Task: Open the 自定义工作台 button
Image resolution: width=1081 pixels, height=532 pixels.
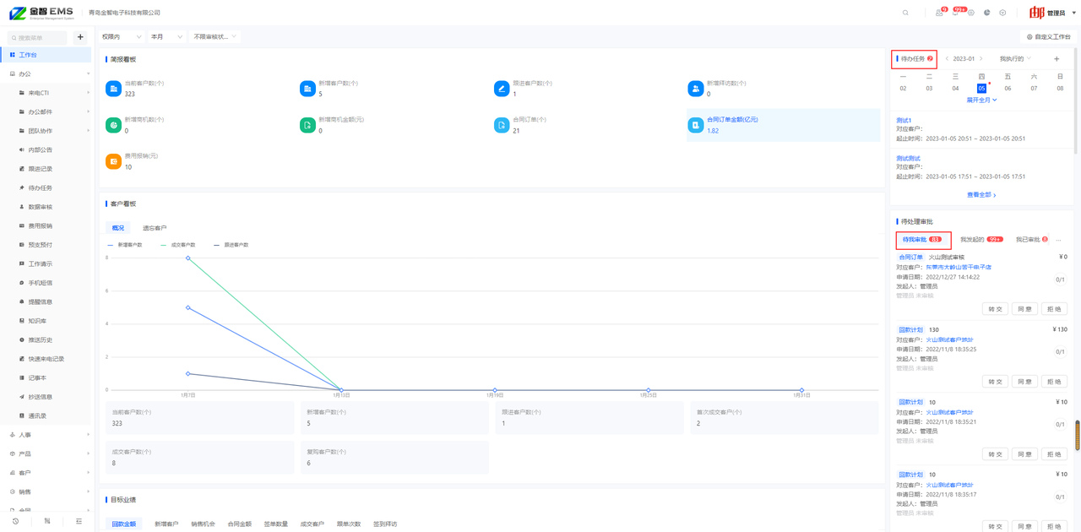Action: tap(1049, 37)
